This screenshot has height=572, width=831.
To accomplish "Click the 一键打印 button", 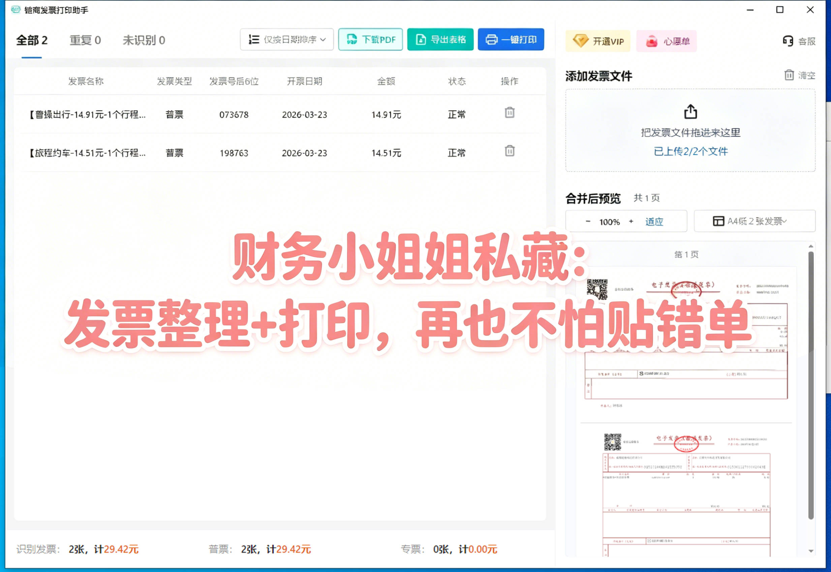I will click(511, 39).
